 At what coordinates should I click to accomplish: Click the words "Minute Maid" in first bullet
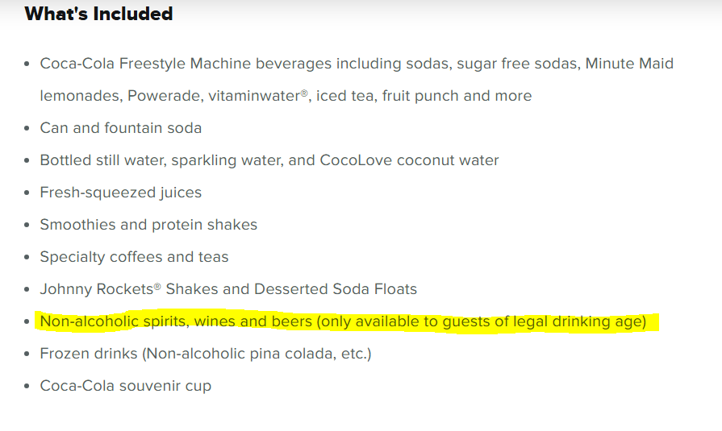(629, 64)
